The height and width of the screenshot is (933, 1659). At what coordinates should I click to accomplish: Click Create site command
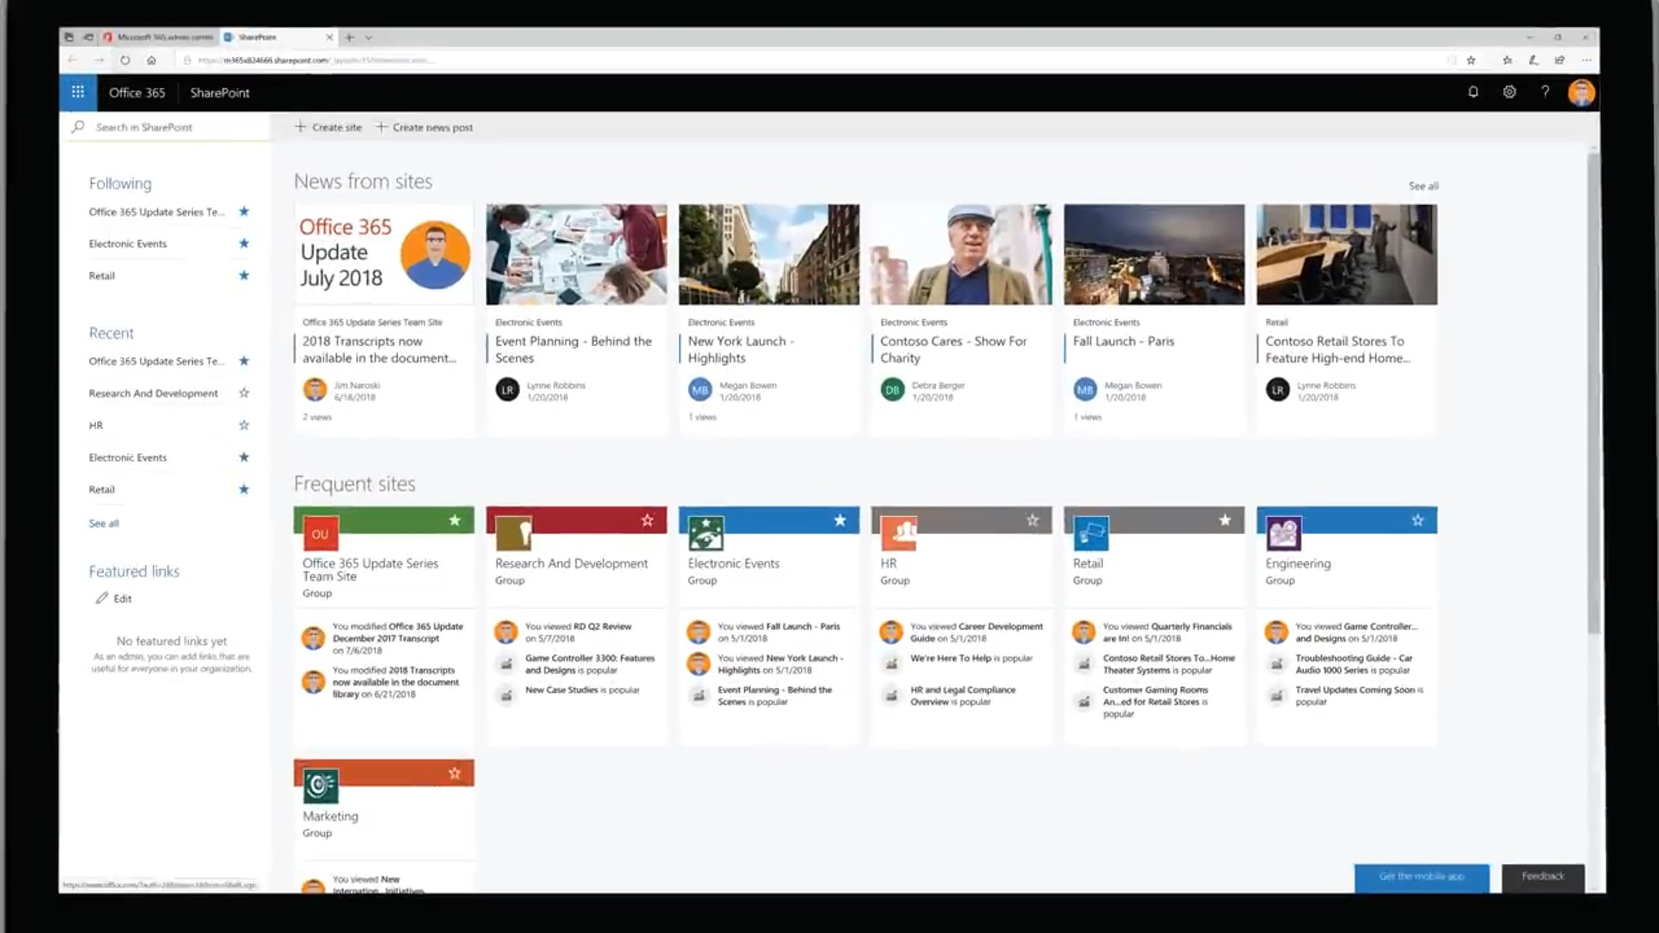pyautogui.click(x=328, y=127)
